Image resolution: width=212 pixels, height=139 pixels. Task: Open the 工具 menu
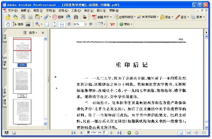coord(76,10)
